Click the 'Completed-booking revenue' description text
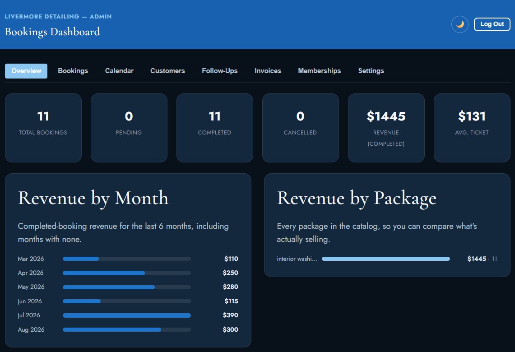515x352 pixels. pos(123,232)
